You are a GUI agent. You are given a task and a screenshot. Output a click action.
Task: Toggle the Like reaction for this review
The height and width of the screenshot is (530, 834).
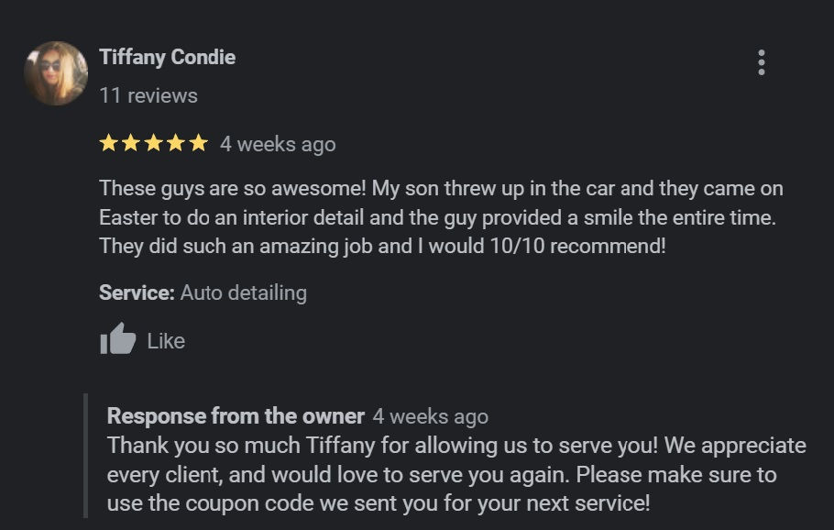click(x=142, y=340)
